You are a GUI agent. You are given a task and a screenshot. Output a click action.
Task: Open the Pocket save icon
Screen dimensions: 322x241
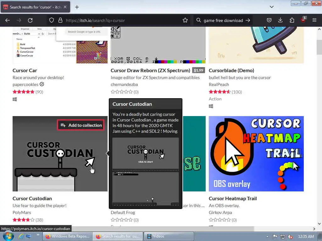269,20
